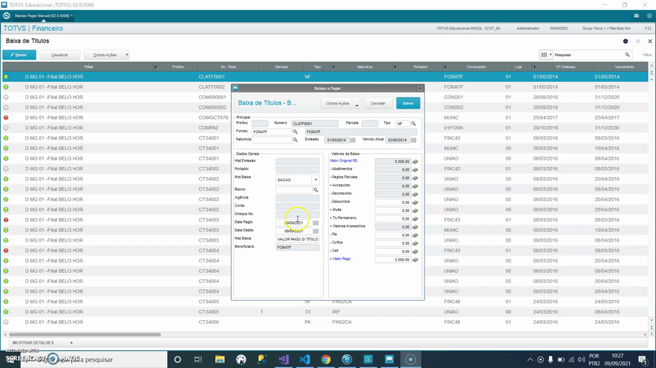Screen dimensions: 656x368
Task: Open the Data Debito calendar picker
Action: click(x=316, y=231)
